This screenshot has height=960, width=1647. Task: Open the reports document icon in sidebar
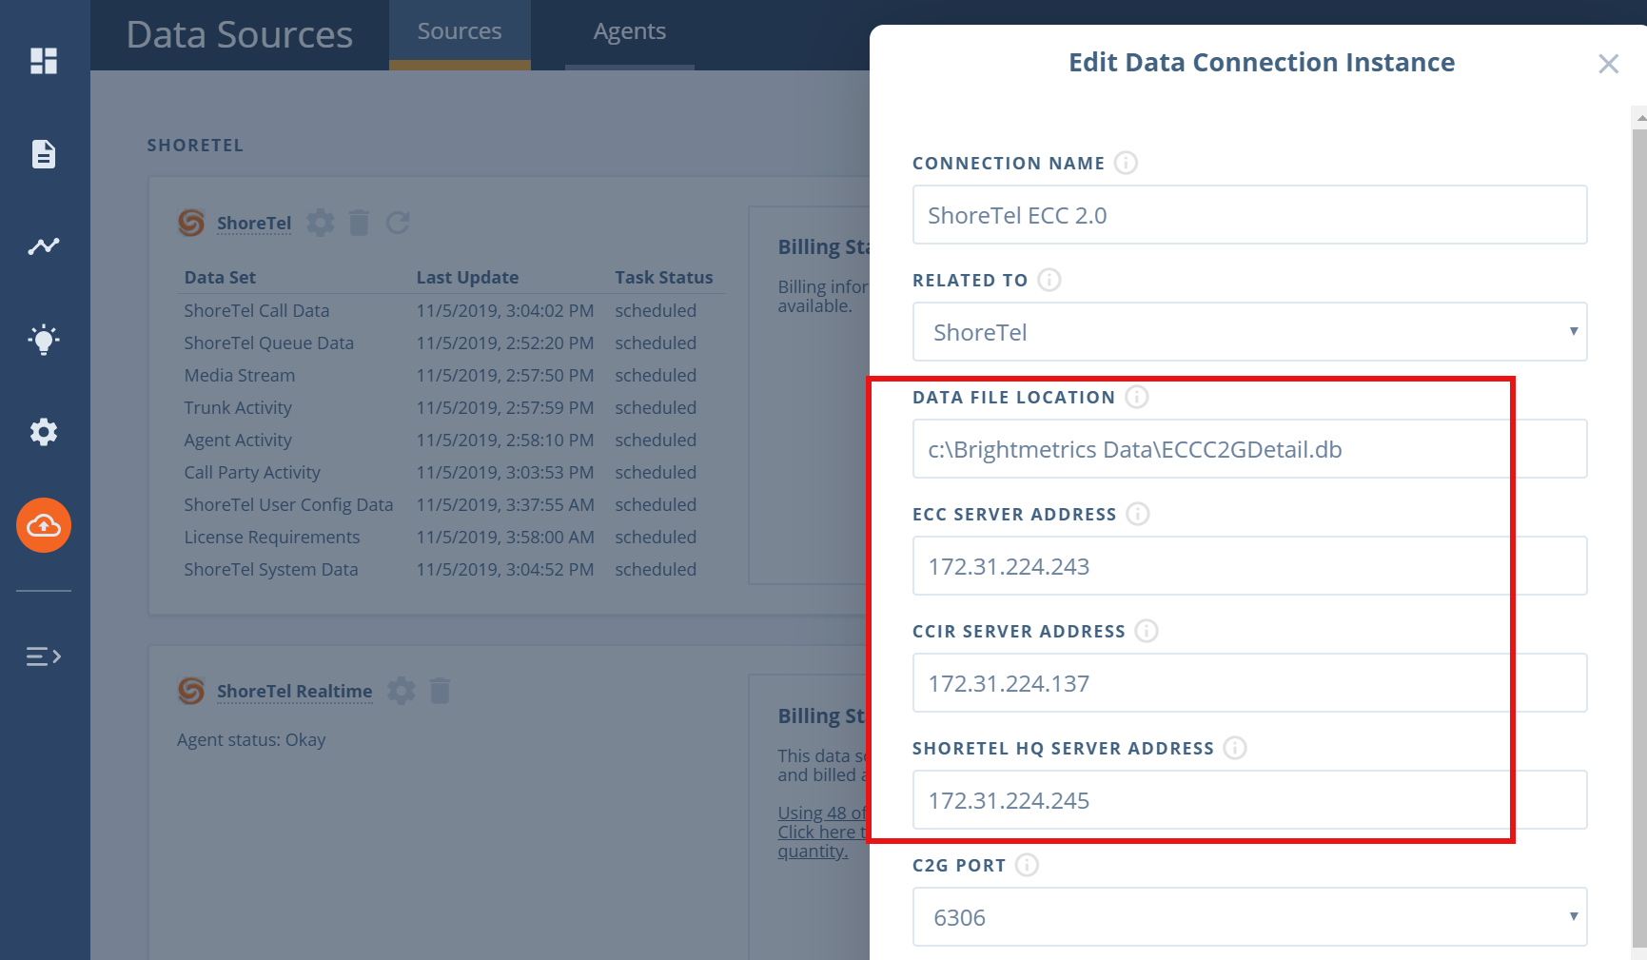pyautogui.click(x=44, y=153)
